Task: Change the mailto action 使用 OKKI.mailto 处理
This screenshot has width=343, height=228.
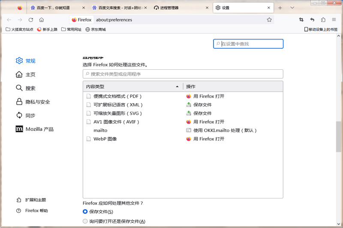Action: click(x=221, y=130)
